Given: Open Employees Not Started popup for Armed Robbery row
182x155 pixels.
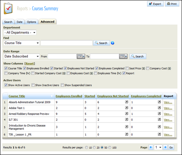Looking at the screenshot, I should [x=127, y=113].
